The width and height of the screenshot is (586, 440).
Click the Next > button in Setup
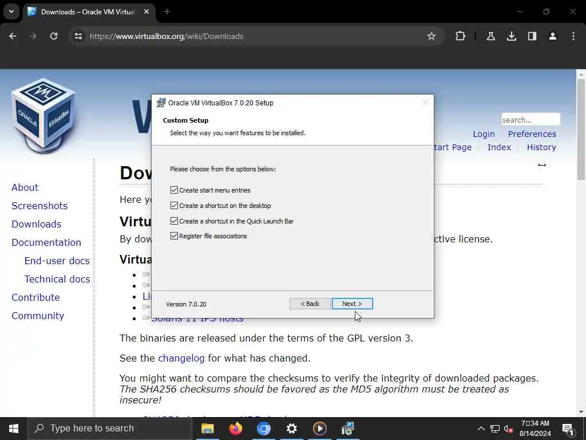[x=352, y=304]
